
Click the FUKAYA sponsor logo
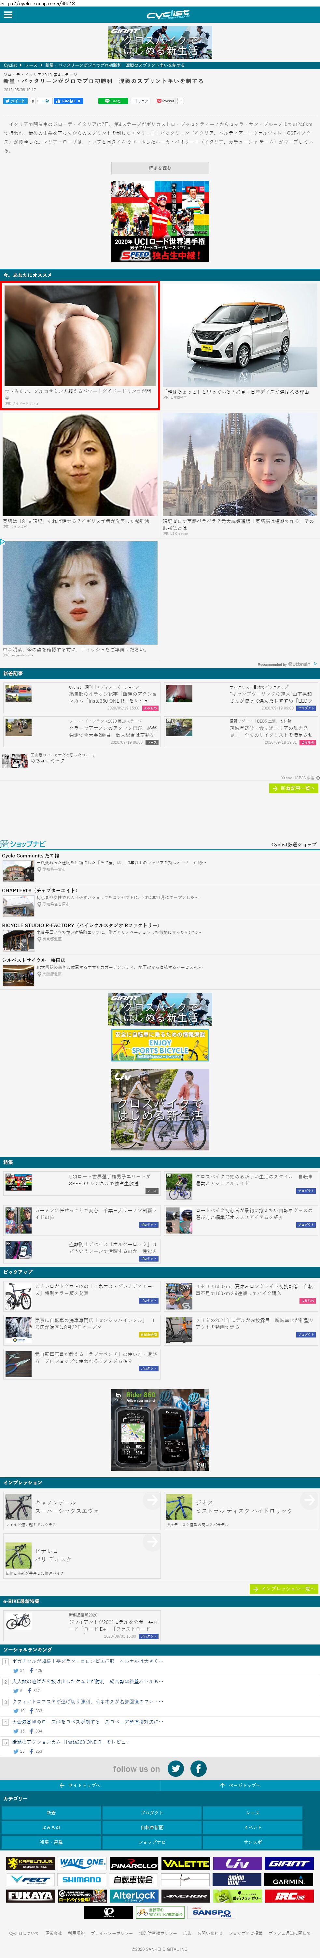30,1896
